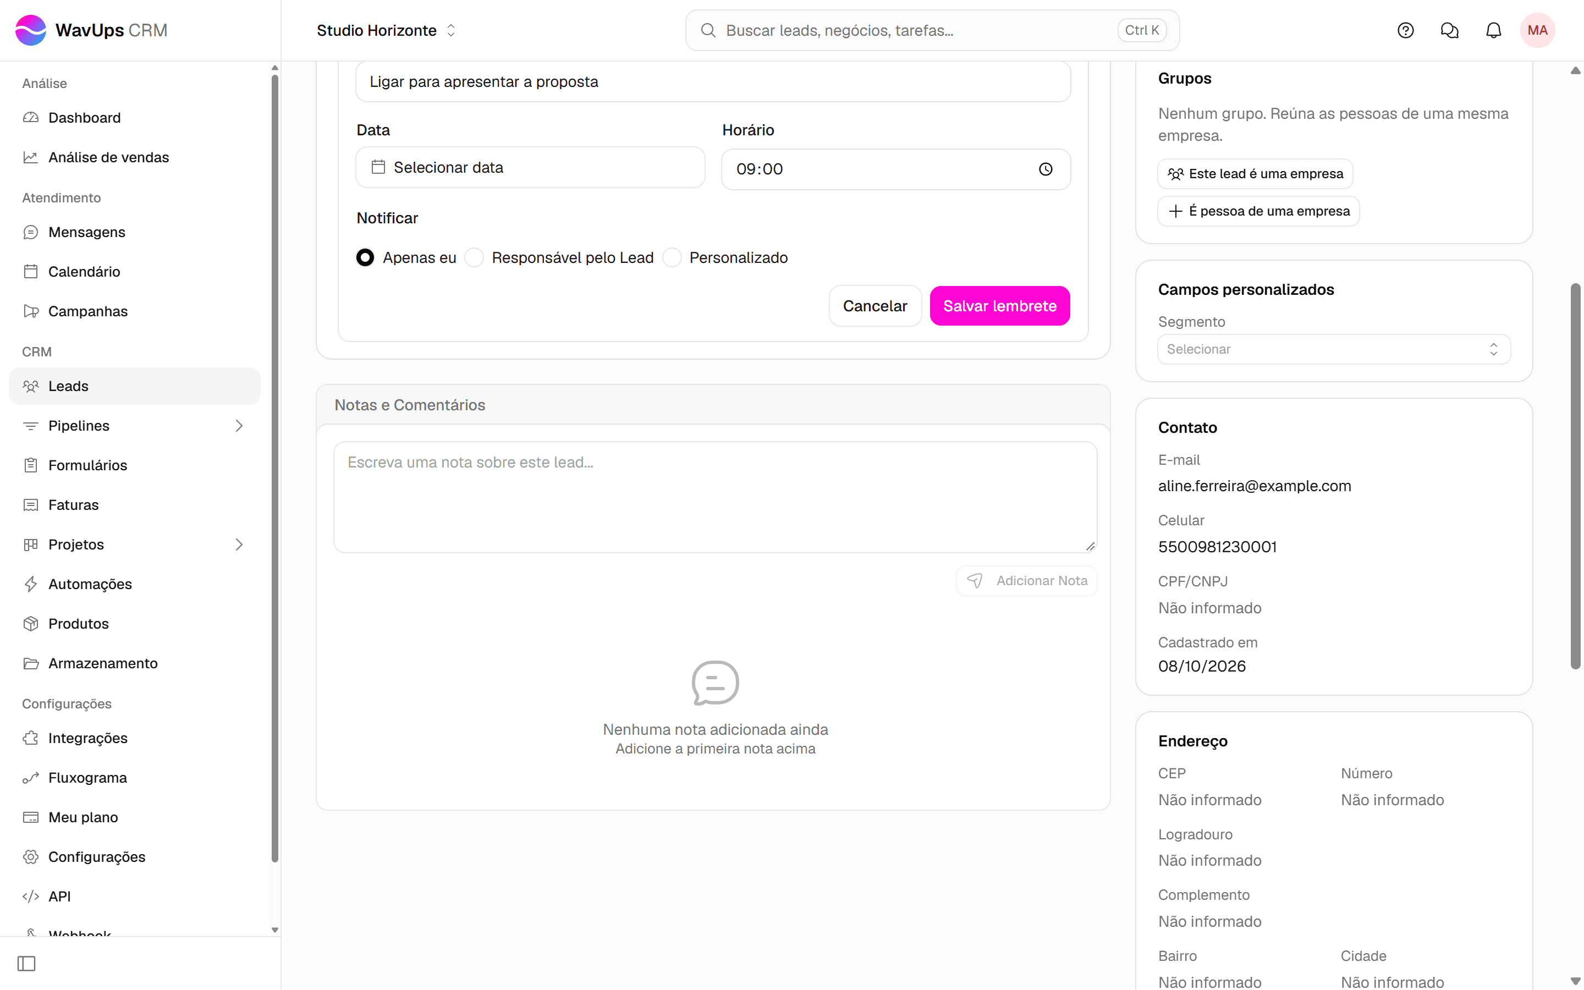The height and width of the screenshot is (990, 1584).
Task: Select the Personalizado notification option
Action: (672, 257)
